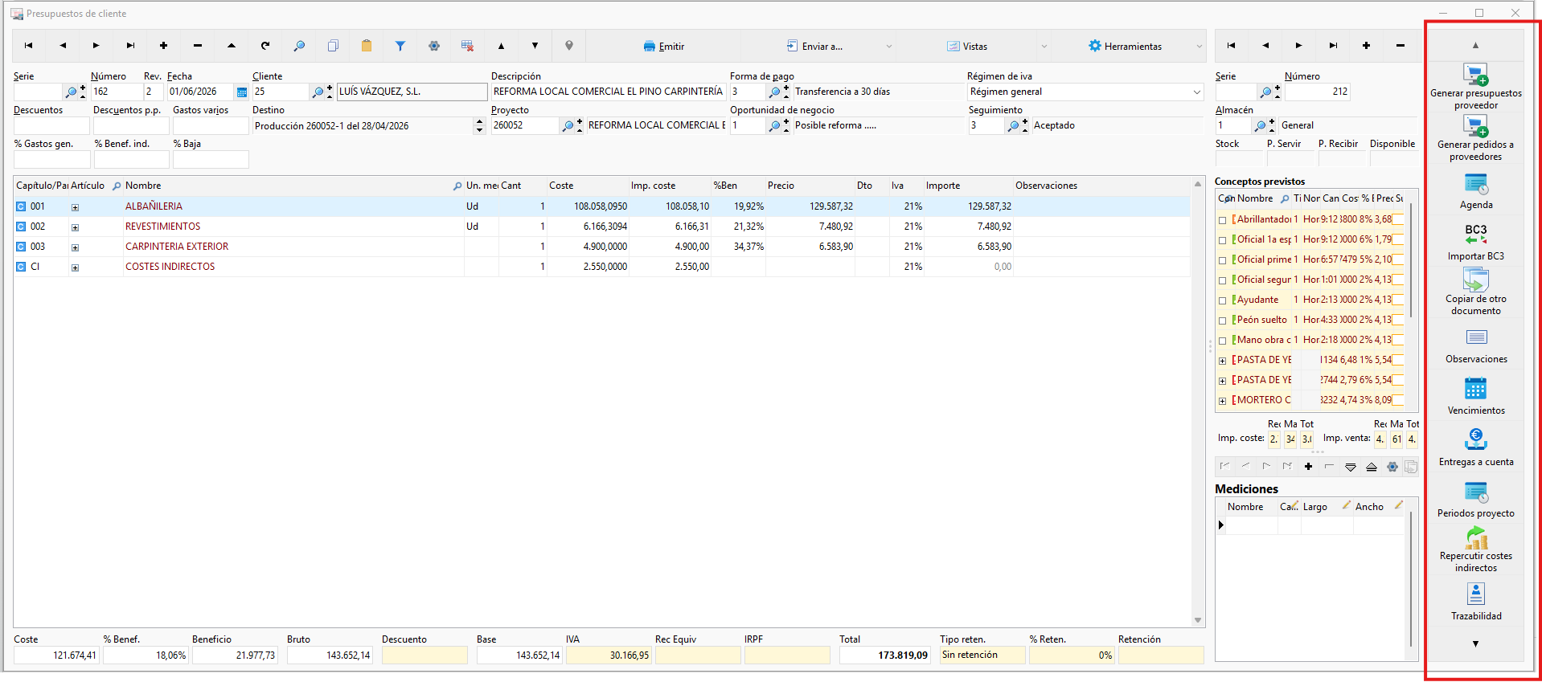Click the Descripción text field
1542x682 pixels.
click(x=607, y=92)
